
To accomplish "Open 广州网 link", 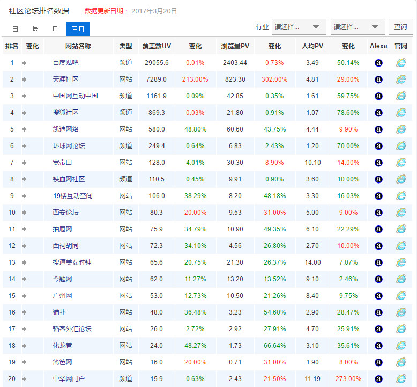I will pos(63,296).
